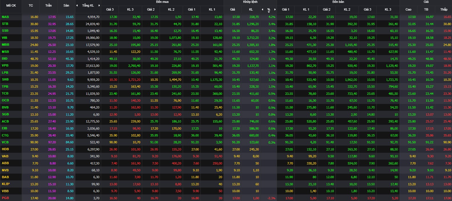Select the MBB ticker symbol
The image size is (452, 201).
coord(5,45)
